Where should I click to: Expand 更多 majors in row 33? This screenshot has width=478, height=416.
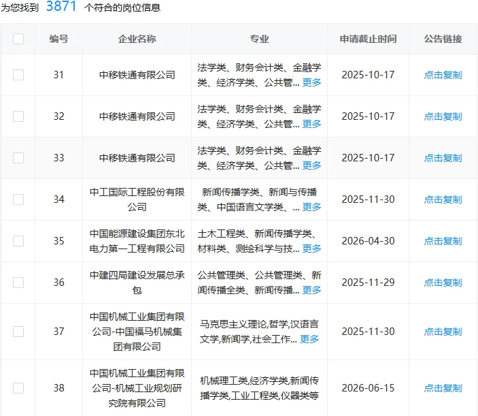pyautogui.click(x=311, y=165)
